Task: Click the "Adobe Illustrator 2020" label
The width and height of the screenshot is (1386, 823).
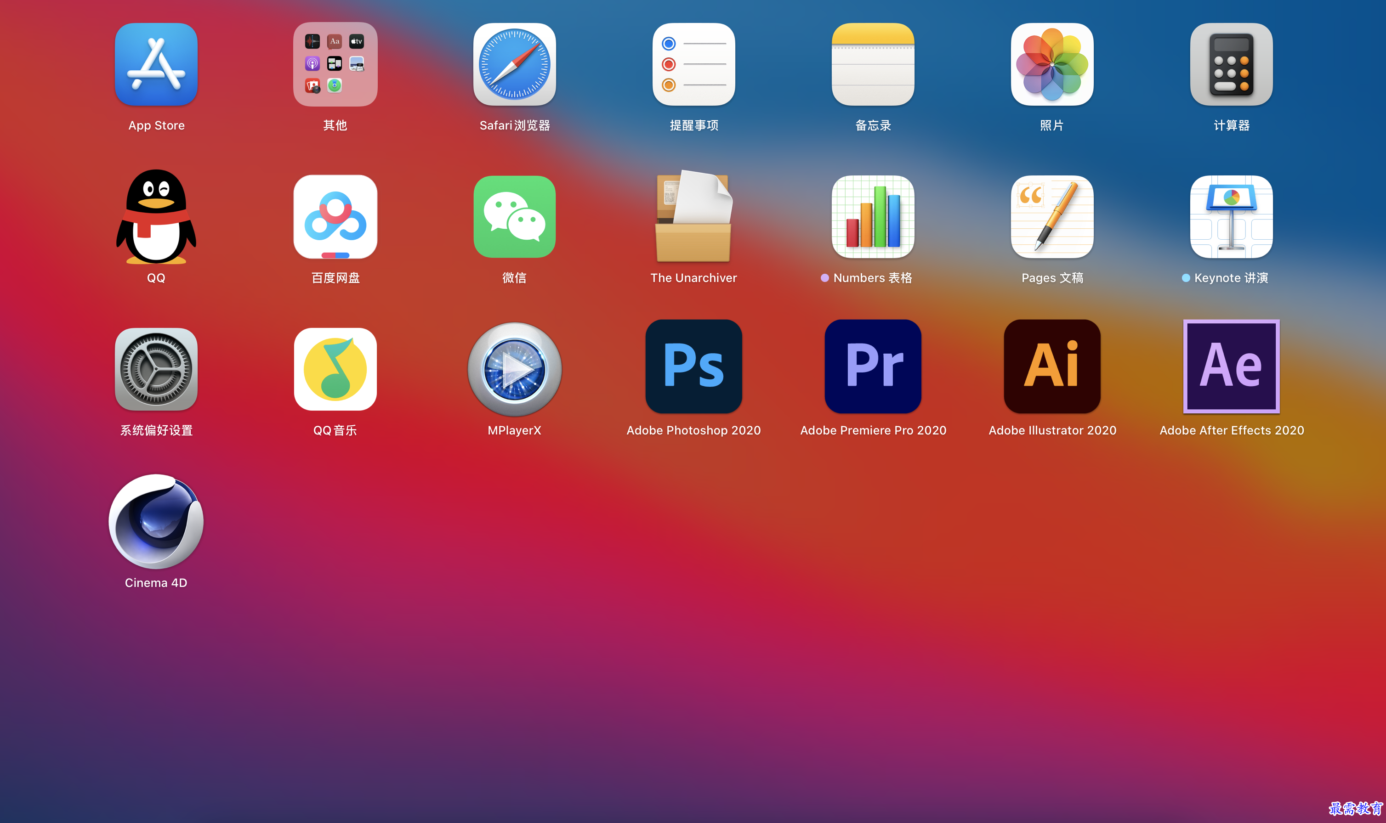Action: [1052, 430]
